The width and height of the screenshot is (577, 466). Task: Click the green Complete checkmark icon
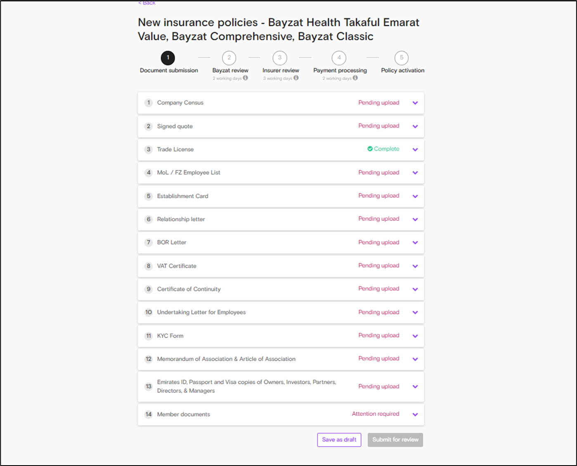tap(370, 149)
